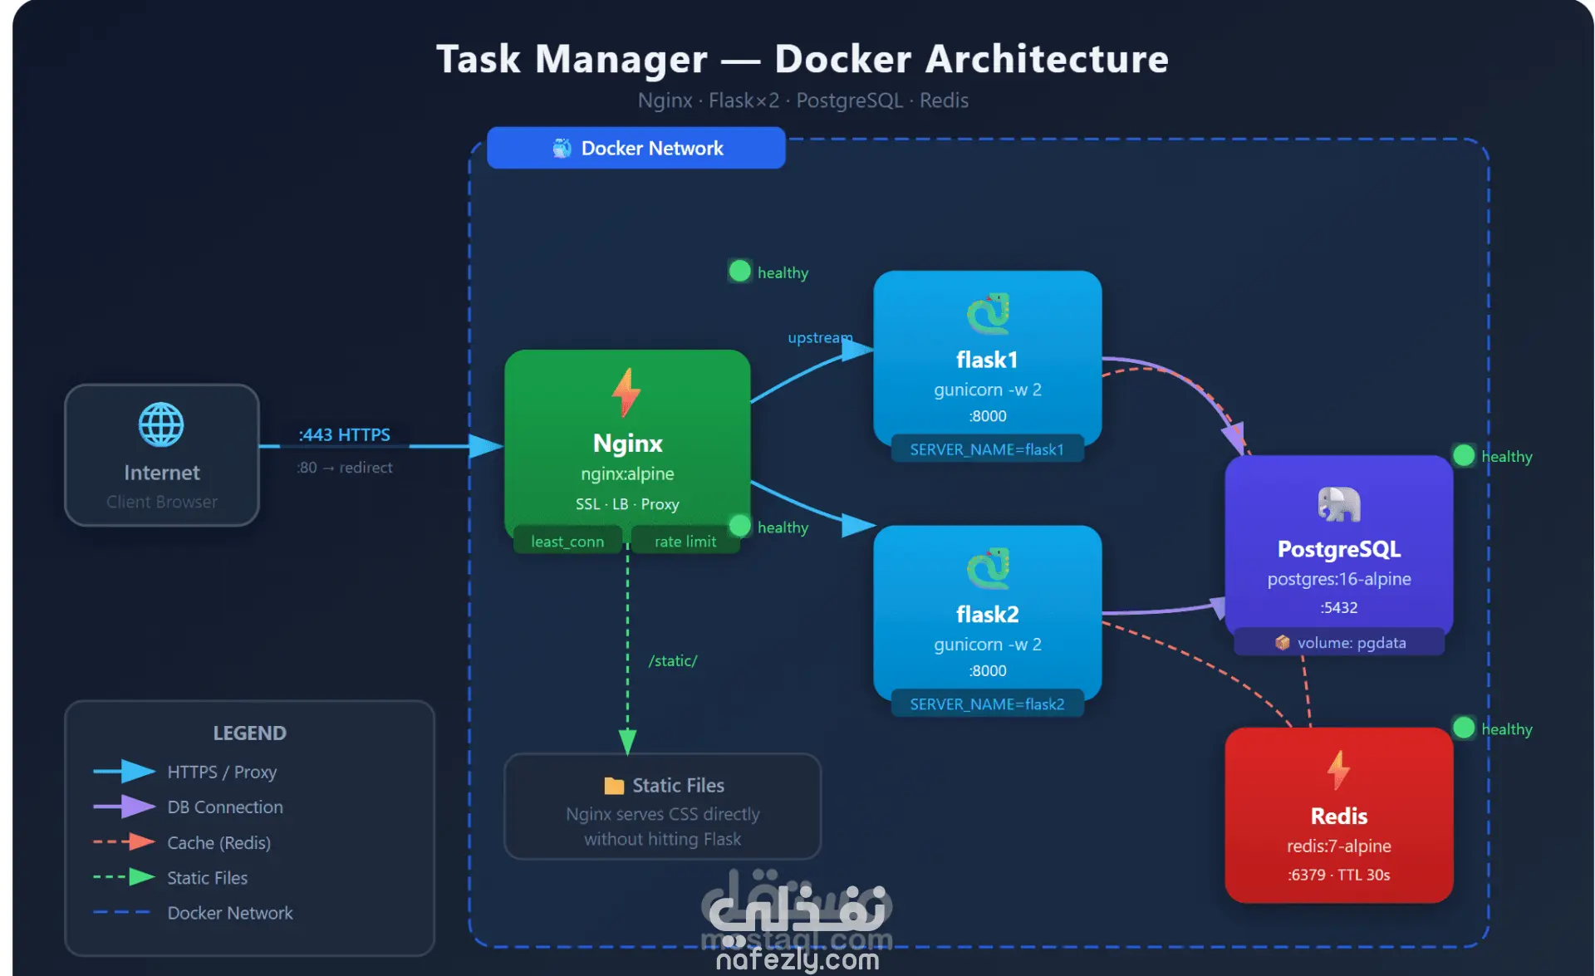Click the SERVER_NAME=flask2 tag
The width and height of the screenshot is (1595, 976).
pos(987,704)
